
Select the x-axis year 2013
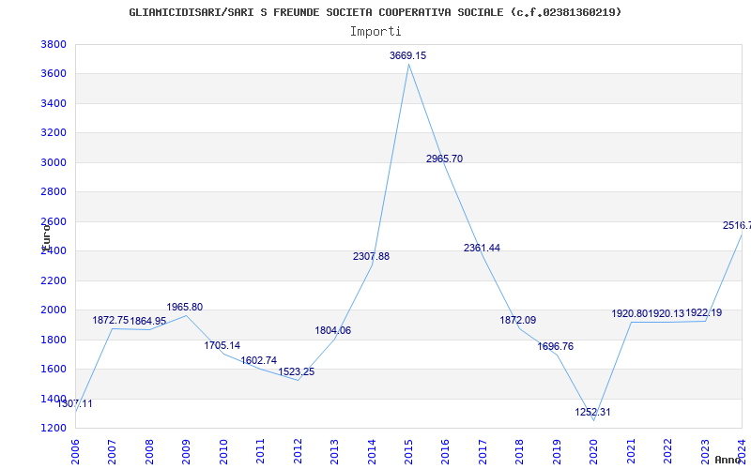click(x=335, y=452)
